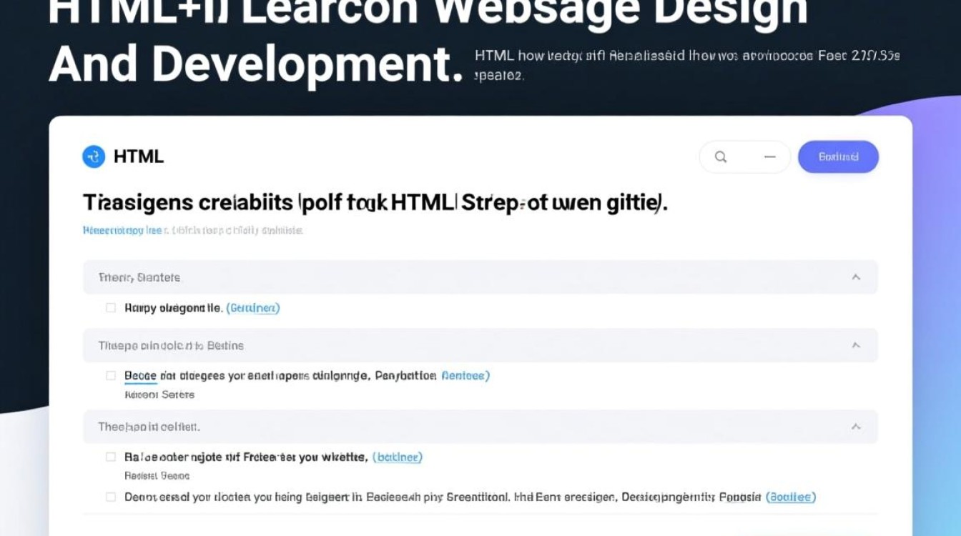Collapse the first gray section via its chevron
961x536 pixels.
tap(856, 277)
